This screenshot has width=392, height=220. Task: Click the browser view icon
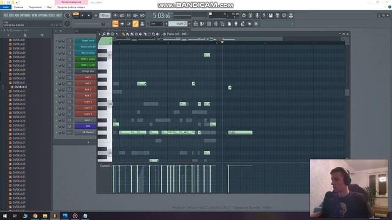(x=222, y=24)
